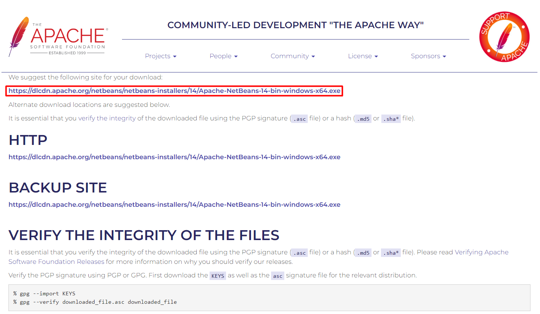This screenshot has width=540, height=314.
Task: Click the 'gpg --import KEYS' command line
Action: coord(44,294)
